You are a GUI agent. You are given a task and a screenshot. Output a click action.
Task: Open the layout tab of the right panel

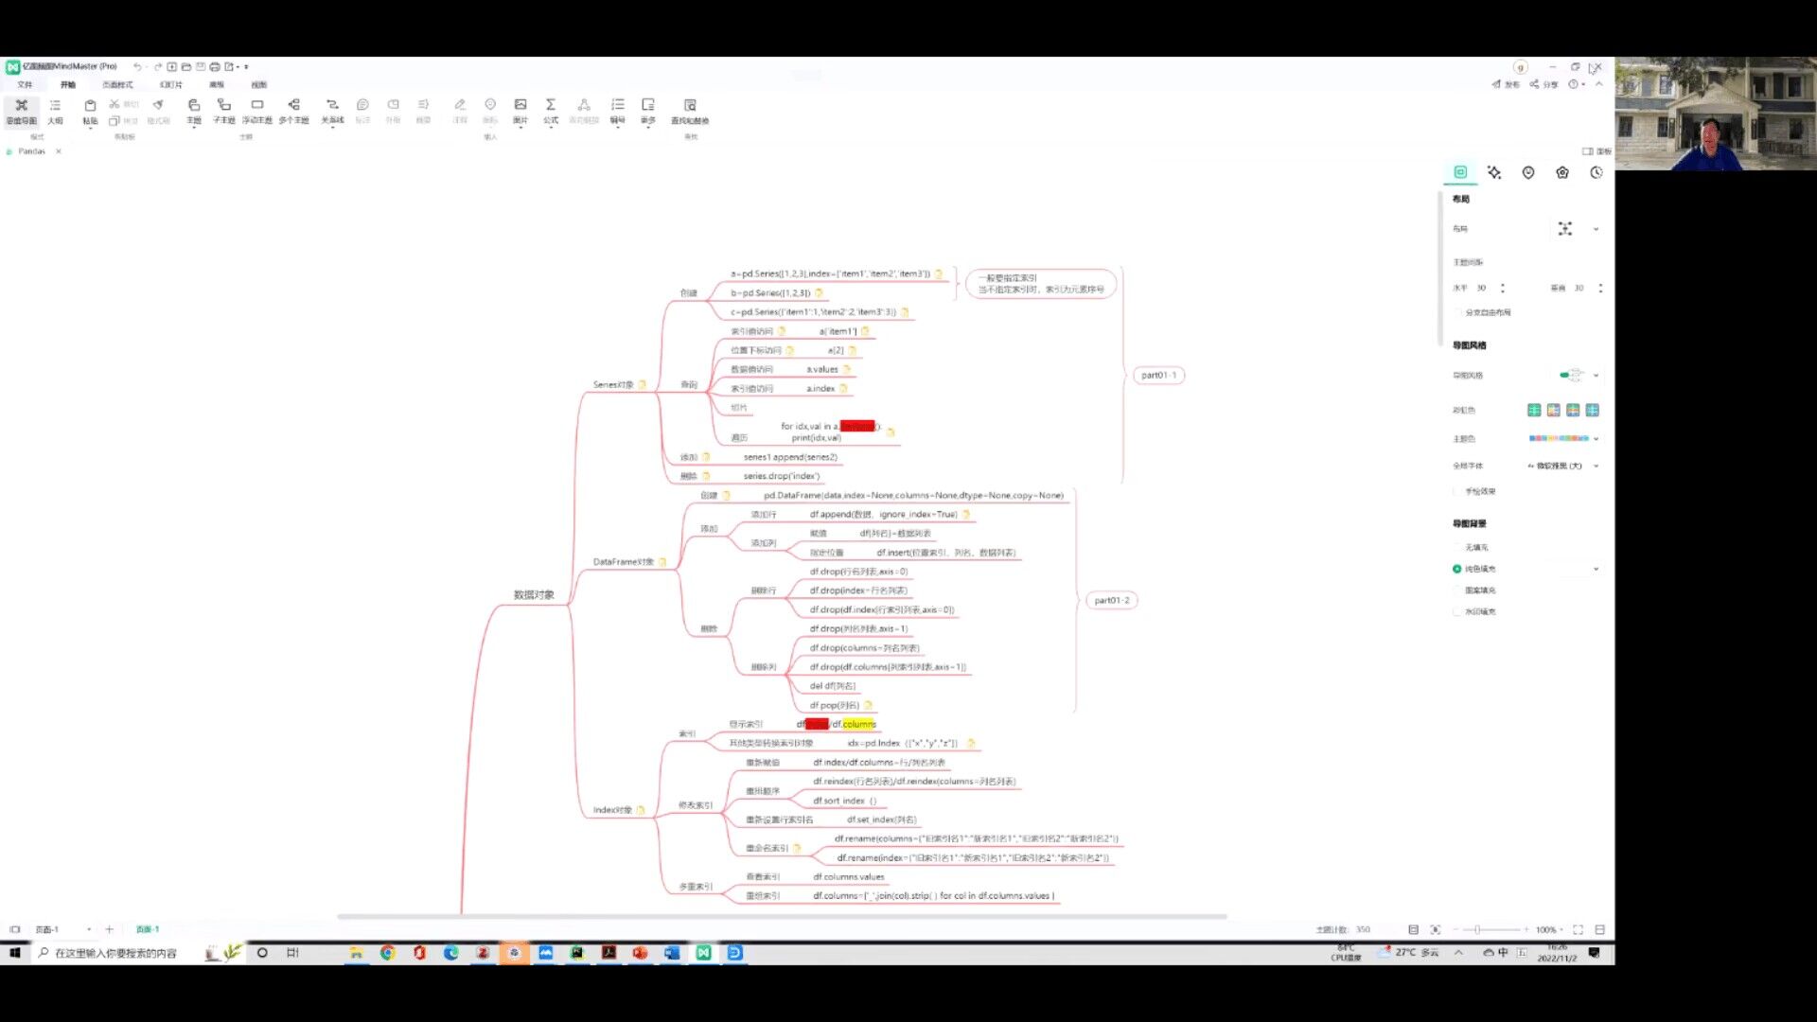pyautogui.click(x=1460, y=172)
